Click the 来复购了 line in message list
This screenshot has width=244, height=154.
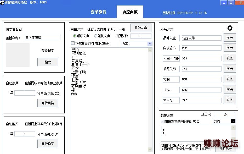78,61
